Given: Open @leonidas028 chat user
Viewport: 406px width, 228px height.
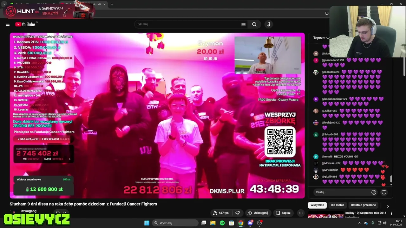Looking at the screenshot, I should [x=331, y=72].
